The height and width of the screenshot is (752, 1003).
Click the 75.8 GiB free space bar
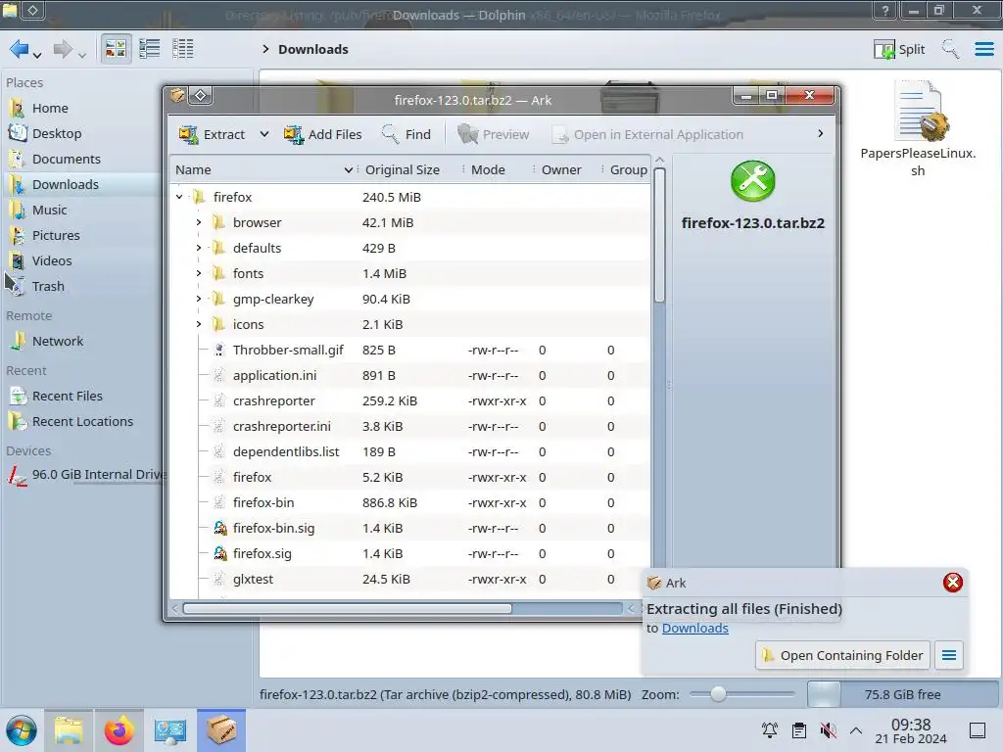[x=902, y=694]
